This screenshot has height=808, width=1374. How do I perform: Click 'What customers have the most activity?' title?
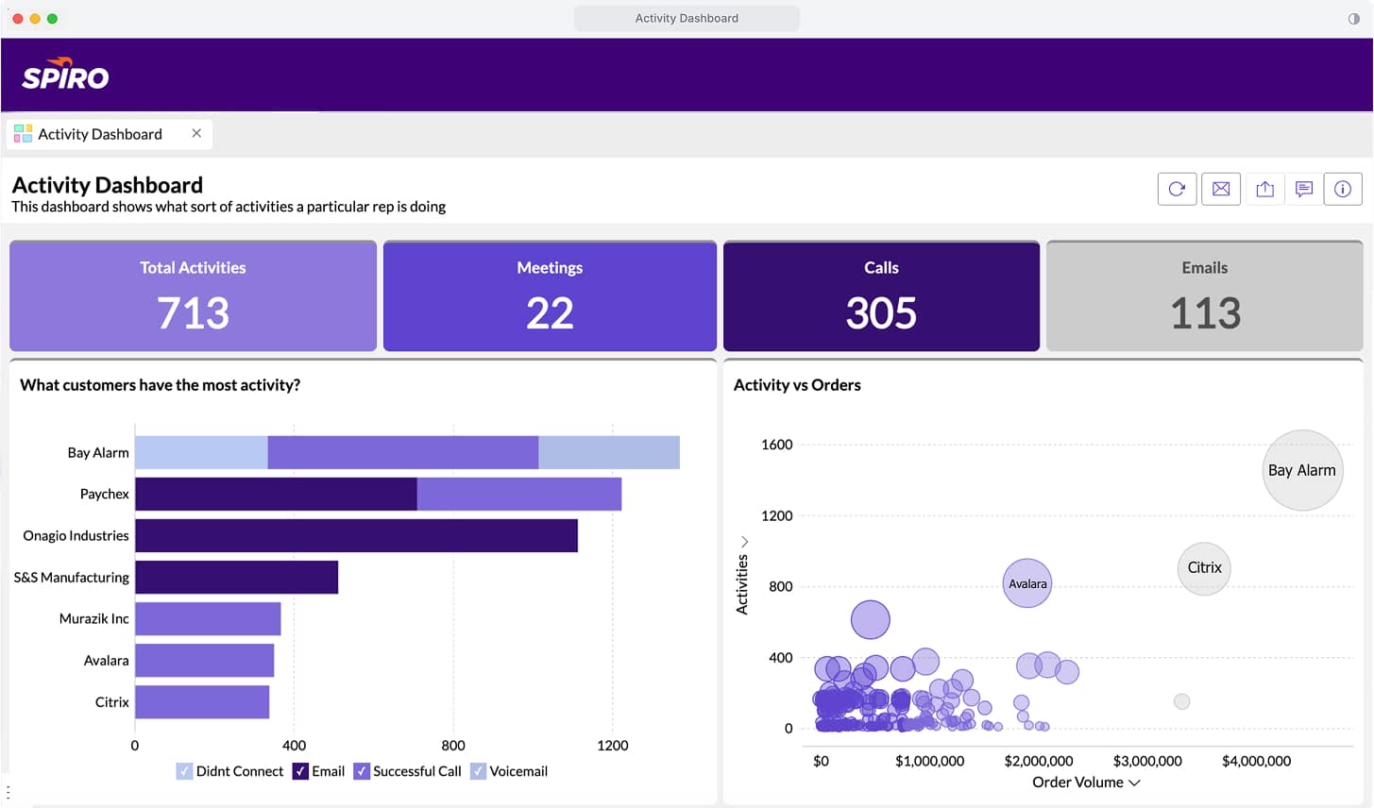[x=161, y=385]
